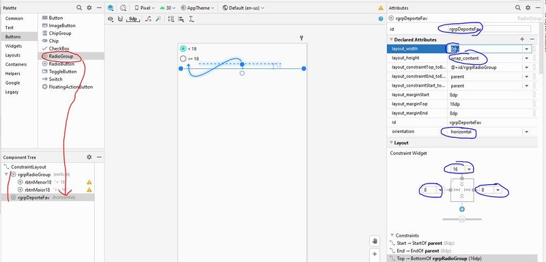Screen dimensions: 546x262
Task: Select the Widgets palette category
Action: tap(14, 46)
